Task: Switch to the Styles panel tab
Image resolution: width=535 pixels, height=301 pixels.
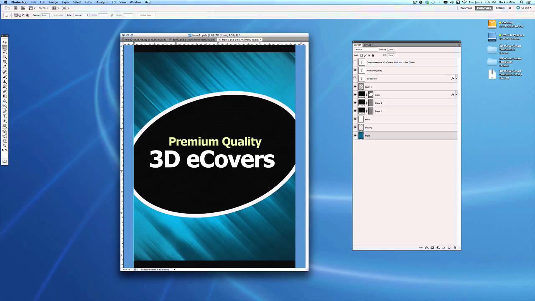Action: click(x=367, y=45)
